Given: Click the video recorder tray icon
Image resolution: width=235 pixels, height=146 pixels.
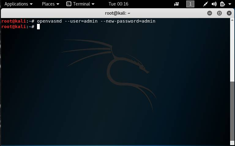Looking at the screenshot, I should pyautogui.click(x=177, y=4).
